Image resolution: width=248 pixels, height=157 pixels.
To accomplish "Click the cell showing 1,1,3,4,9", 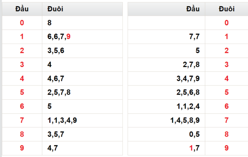I will tap(82, 120).
